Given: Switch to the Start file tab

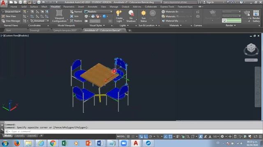Looking at the screenshot, I should click(x=8, y=30).
